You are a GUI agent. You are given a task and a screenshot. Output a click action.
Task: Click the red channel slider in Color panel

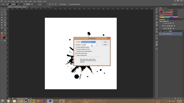168,10
